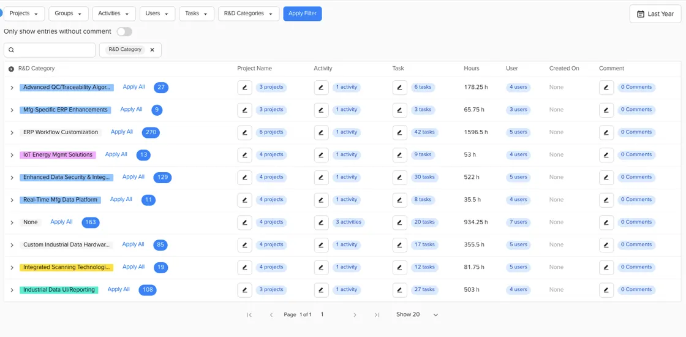Edit comment for Advanced QC/Traceability row
The width and height of the screenshot is (686, 337).
pos(606,88)
